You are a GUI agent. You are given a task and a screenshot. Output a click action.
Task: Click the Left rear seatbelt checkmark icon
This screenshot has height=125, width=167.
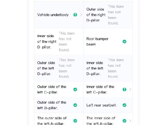pyautogui.click(x=124, y=105)
